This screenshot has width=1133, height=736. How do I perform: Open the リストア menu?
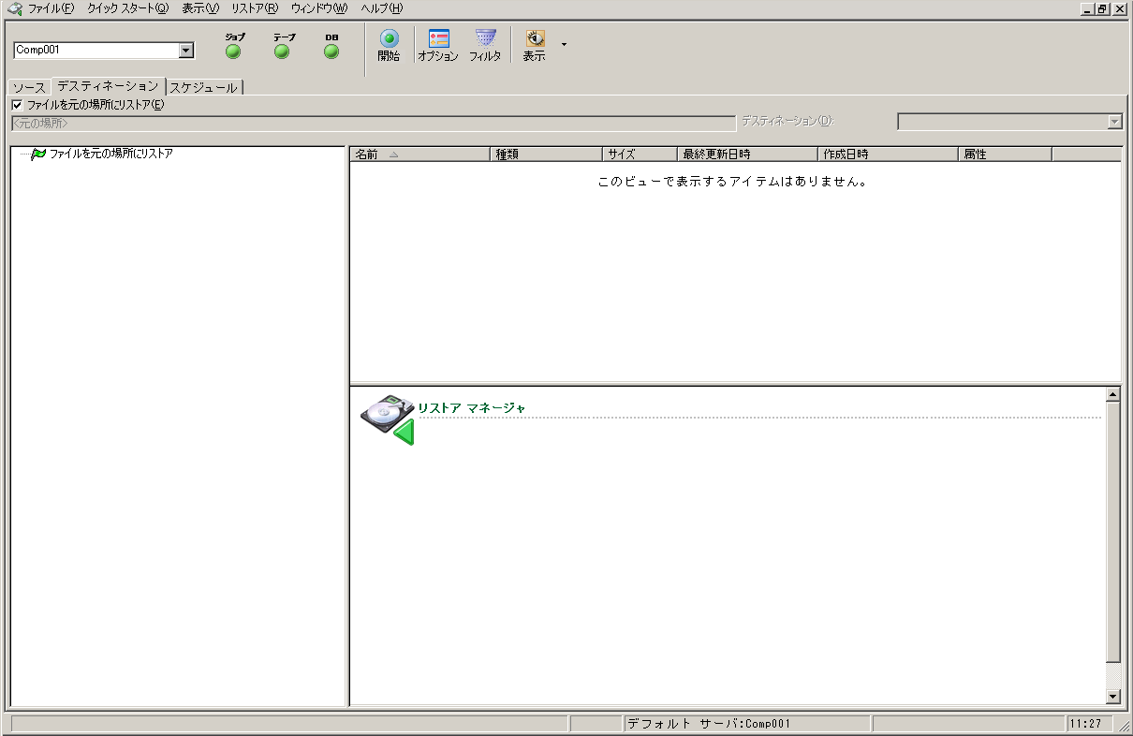coord(255,8)
